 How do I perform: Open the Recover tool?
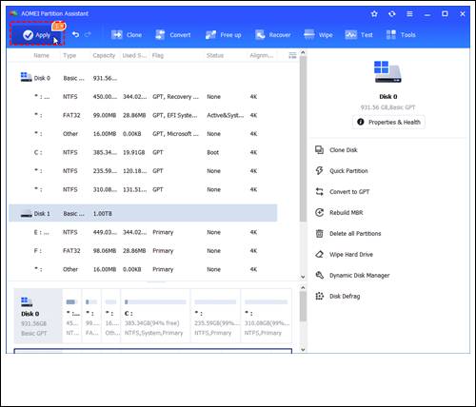coord(273,35)
